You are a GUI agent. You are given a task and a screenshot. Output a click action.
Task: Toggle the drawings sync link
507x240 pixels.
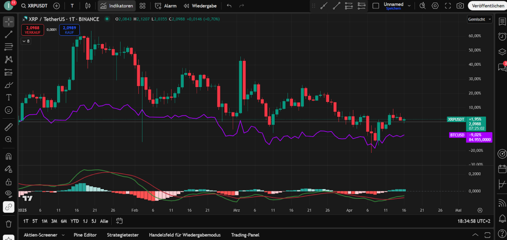pyautogui.click(x=9, y=207)
